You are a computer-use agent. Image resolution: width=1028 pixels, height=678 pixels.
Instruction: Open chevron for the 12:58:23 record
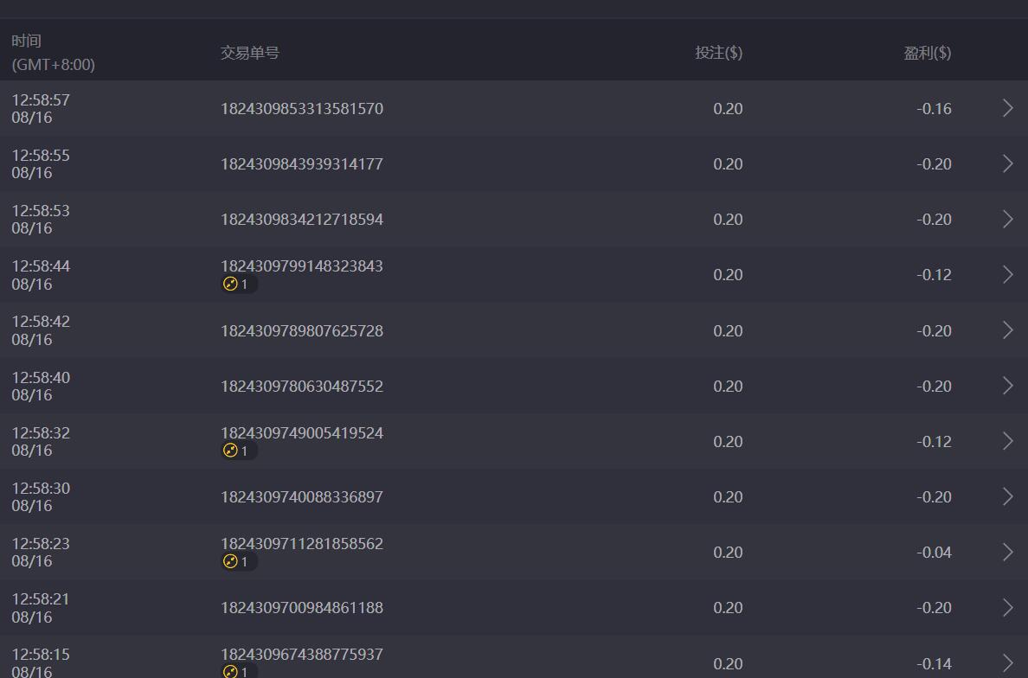1007,552
